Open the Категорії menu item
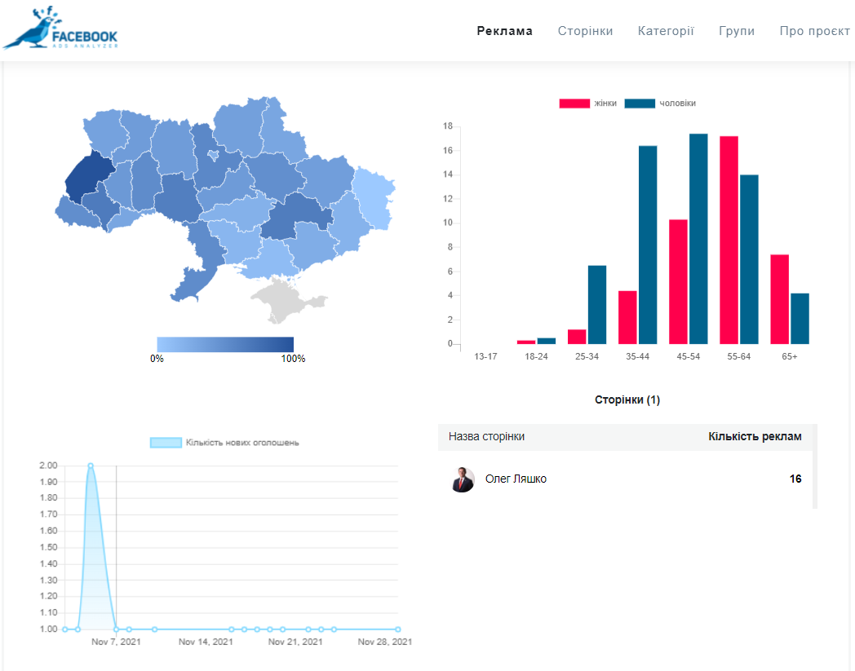Image resolution: width=855 pixels, height=671 pixels. (666, 31)
